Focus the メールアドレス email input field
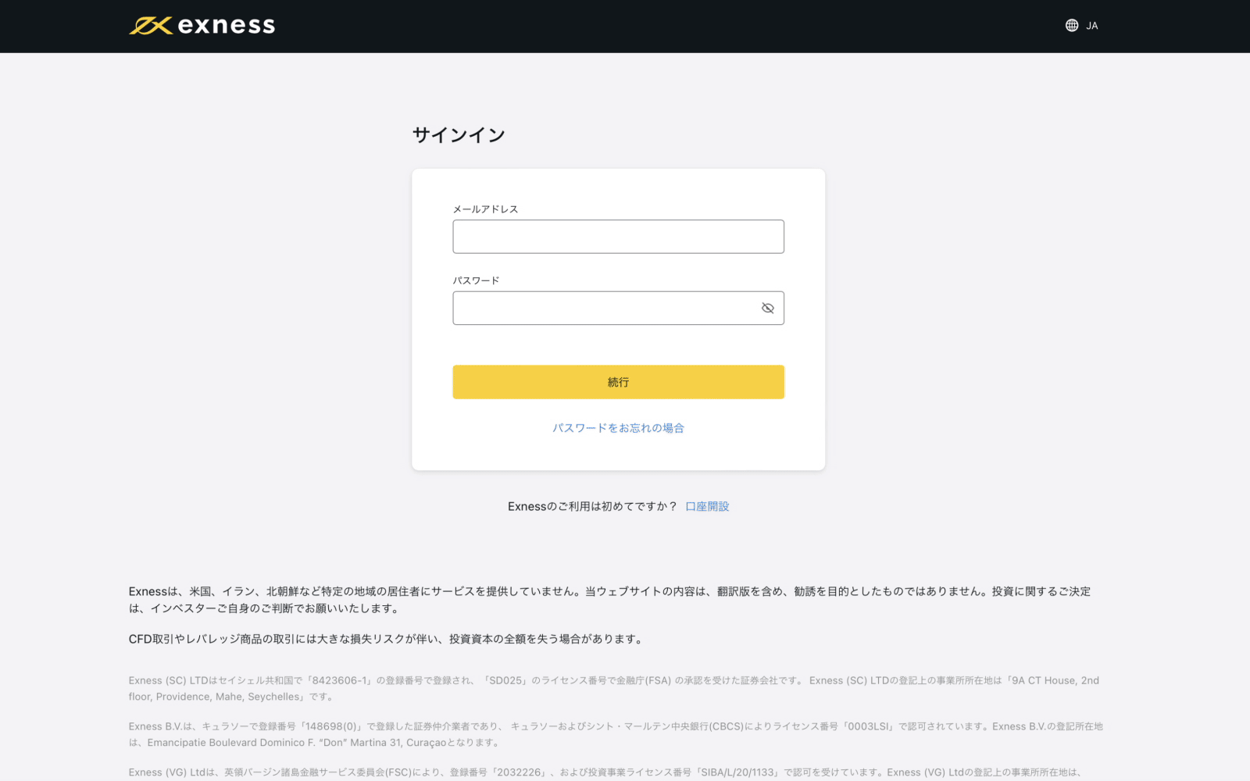Image resolution: width=1250 pixels, height=781 pixels. click(x=618, y=237)
